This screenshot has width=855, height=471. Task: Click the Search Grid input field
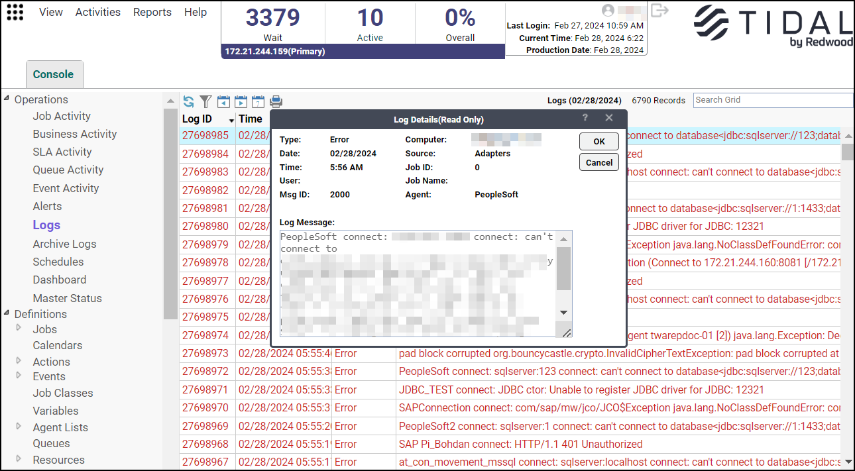(773, 100)
